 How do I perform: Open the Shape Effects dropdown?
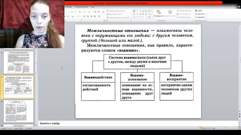184,17
